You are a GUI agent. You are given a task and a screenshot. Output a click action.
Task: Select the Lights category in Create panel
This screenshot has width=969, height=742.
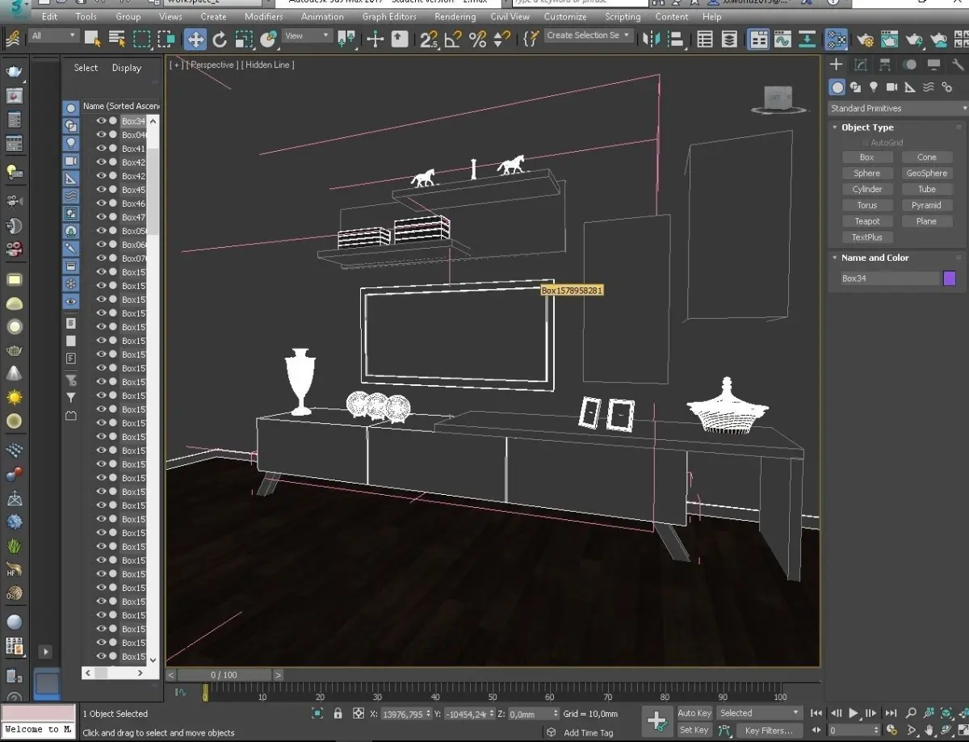[873, 87]
